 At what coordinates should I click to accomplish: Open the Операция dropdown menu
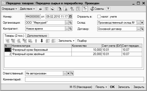9,9
